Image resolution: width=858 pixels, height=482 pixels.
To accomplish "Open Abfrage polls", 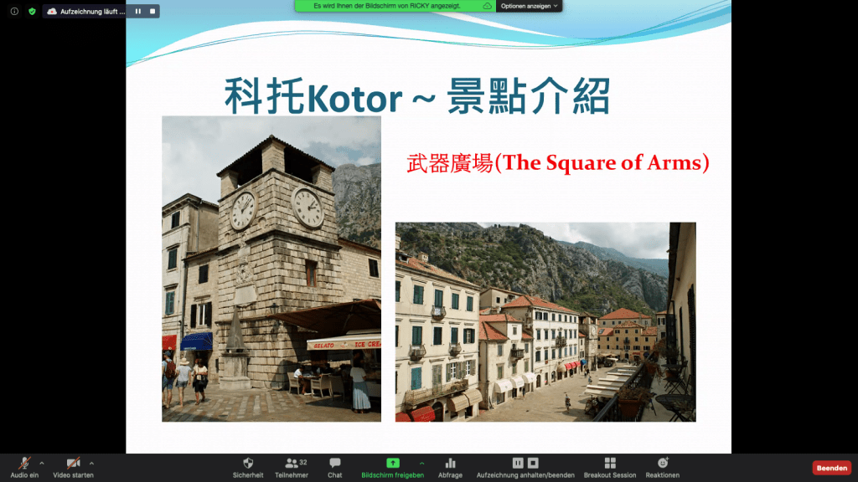I will click(450, 463).
